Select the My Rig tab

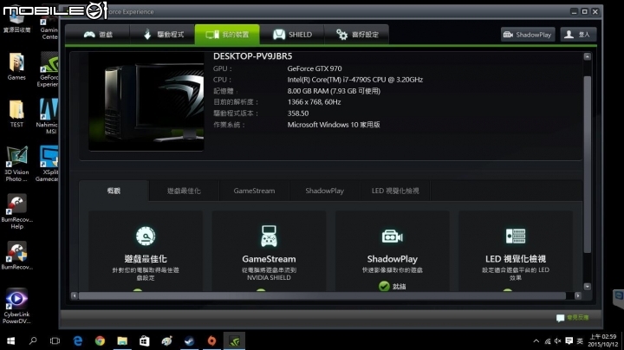227,35
